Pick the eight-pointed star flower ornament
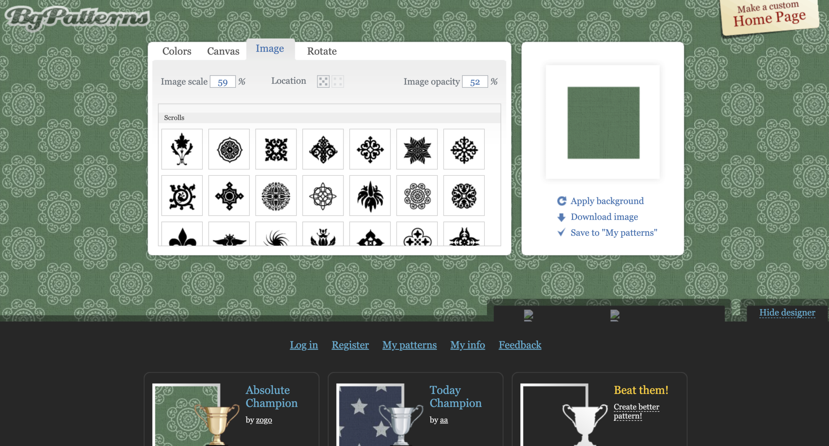The image size is (829, 446). click(x=417, y=149)
